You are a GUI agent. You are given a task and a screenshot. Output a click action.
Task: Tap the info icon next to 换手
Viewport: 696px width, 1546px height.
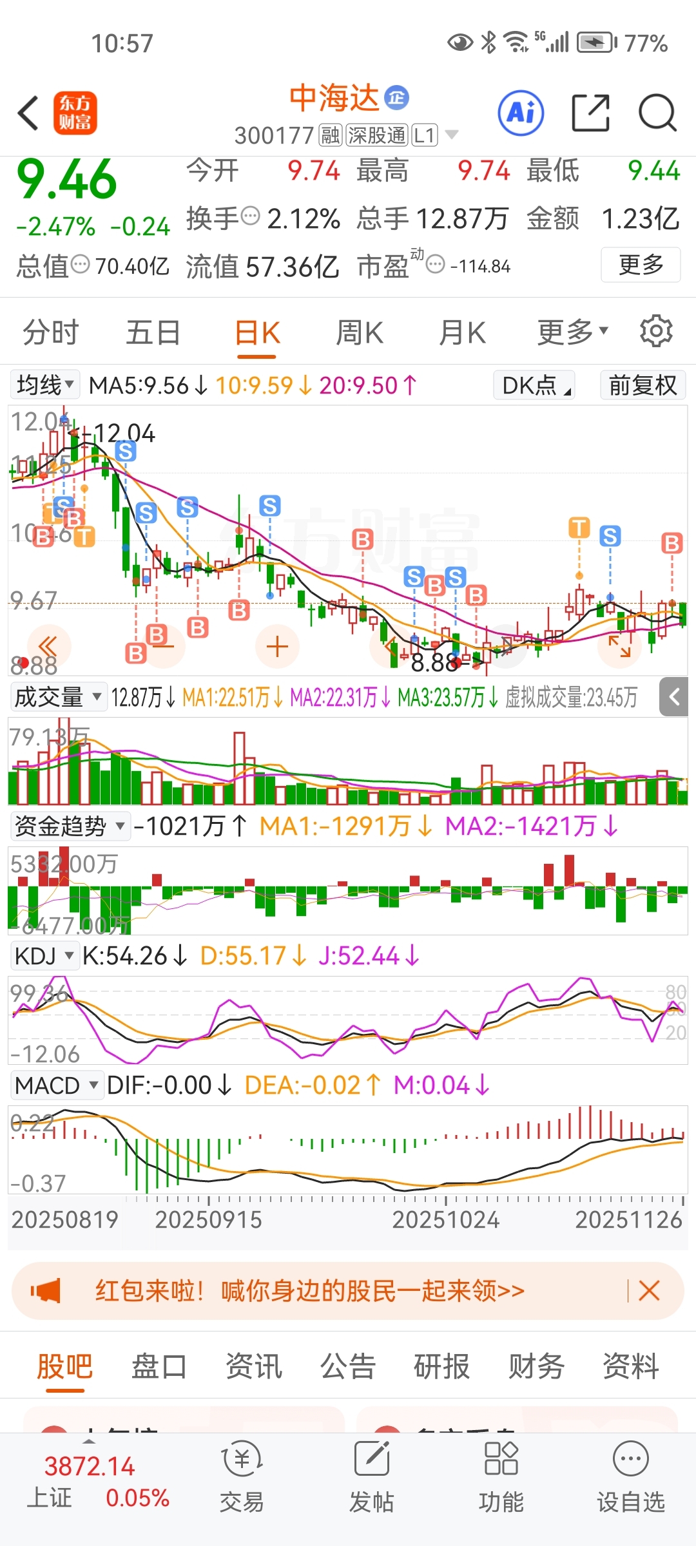pyautogui.click(x=250, y=216)
